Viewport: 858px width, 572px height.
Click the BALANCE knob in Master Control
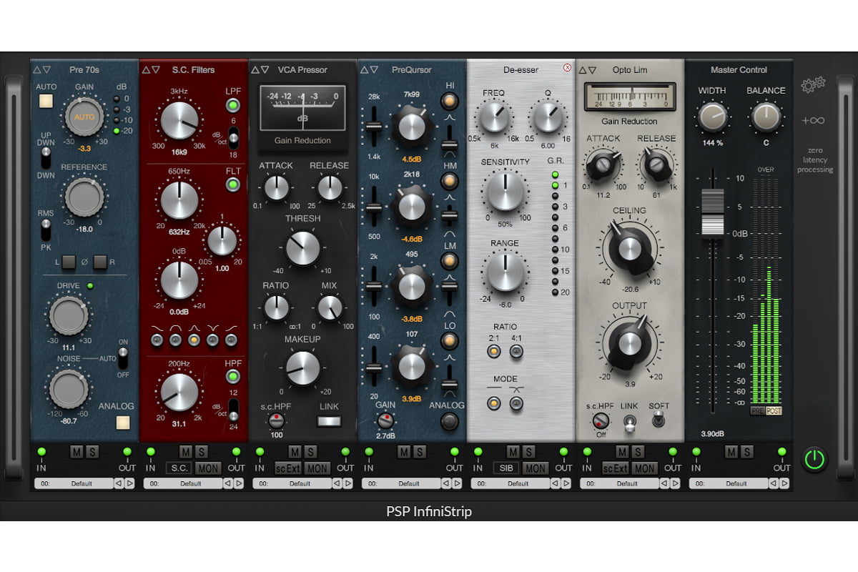point(766,117)
